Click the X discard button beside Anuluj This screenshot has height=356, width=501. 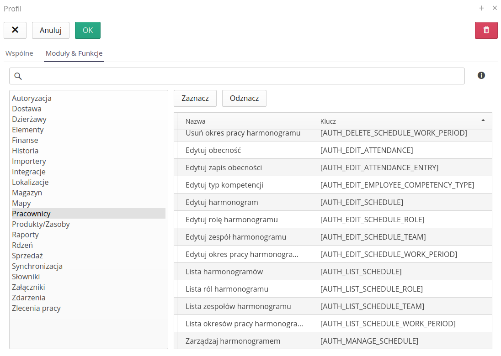[x=15, y=30]
